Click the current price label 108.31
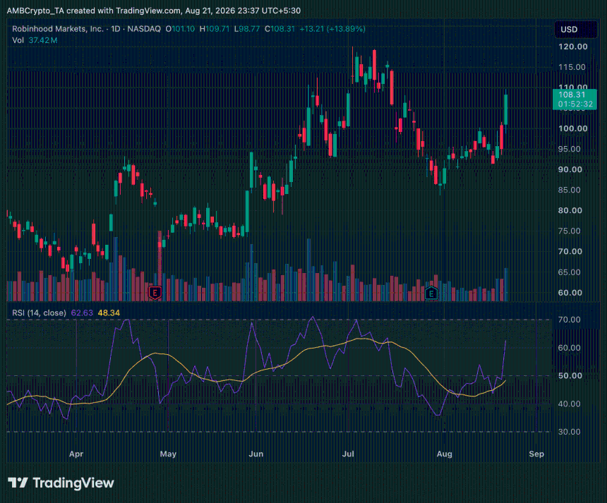Image resolution: width=607 pixels, height=503 pixels. click(572, 95)
